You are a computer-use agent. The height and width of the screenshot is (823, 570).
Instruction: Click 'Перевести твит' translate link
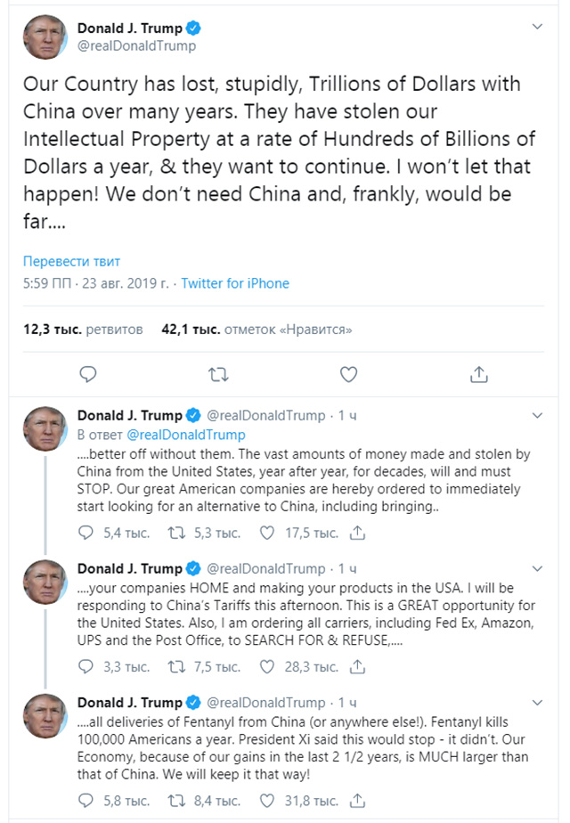coord(71,262)
